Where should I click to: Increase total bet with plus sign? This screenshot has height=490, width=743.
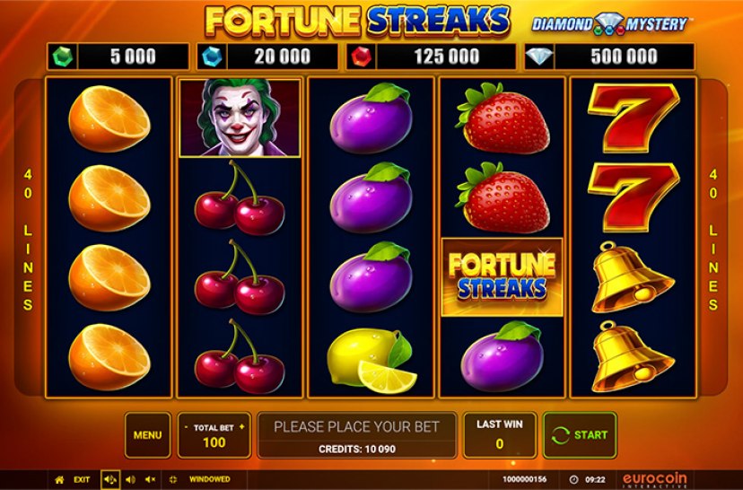click(242, 427)
